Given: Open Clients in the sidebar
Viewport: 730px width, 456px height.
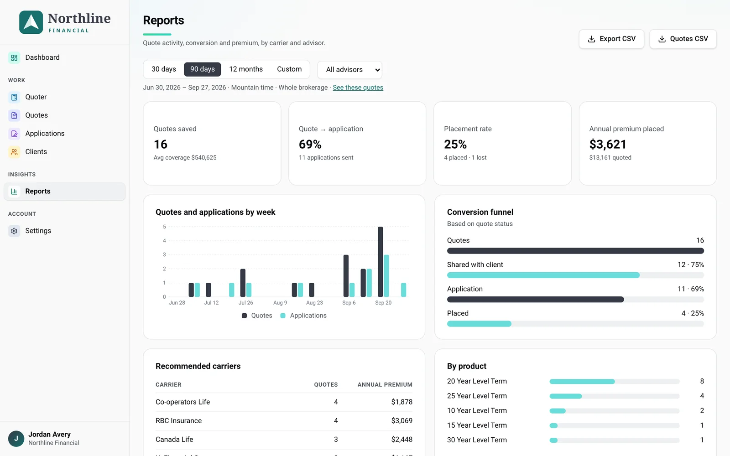Looking at the screenshot, I should (x=64, y=152).
